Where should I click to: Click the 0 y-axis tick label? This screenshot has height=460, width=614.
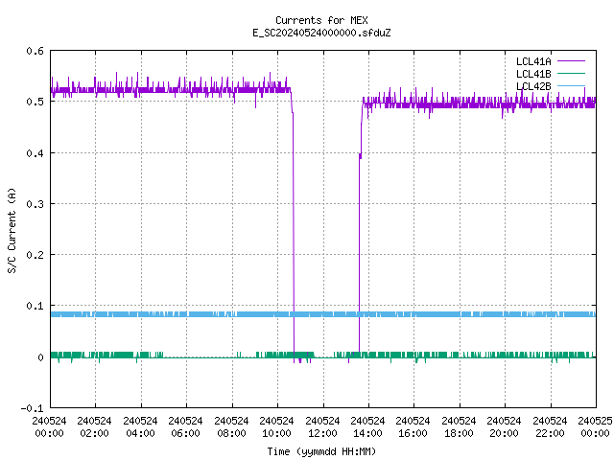(40, 357)
